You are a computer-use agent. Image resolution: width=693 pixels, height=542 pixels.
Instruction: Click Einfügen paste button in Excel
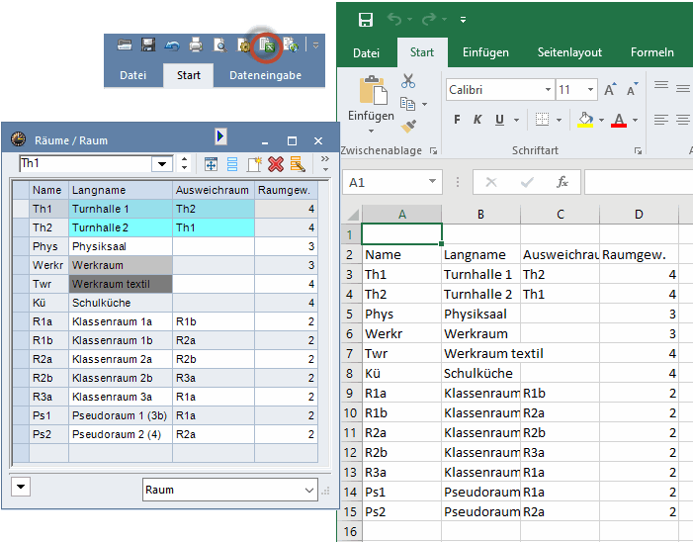[372, 104]
